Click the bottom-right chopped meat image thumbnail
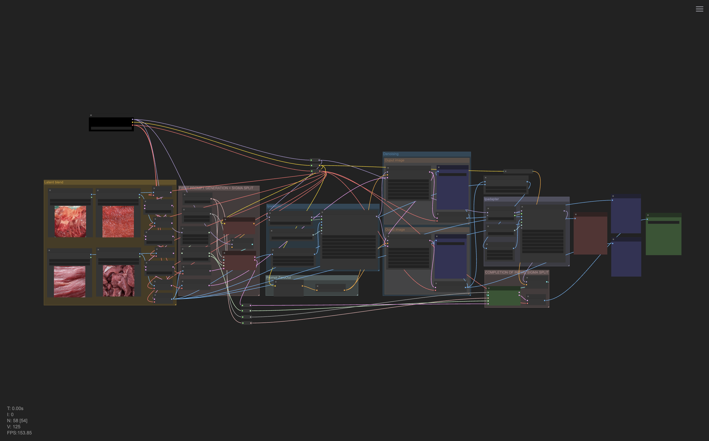The width and height of the screenshot is (709, 441). click(119, 281)
